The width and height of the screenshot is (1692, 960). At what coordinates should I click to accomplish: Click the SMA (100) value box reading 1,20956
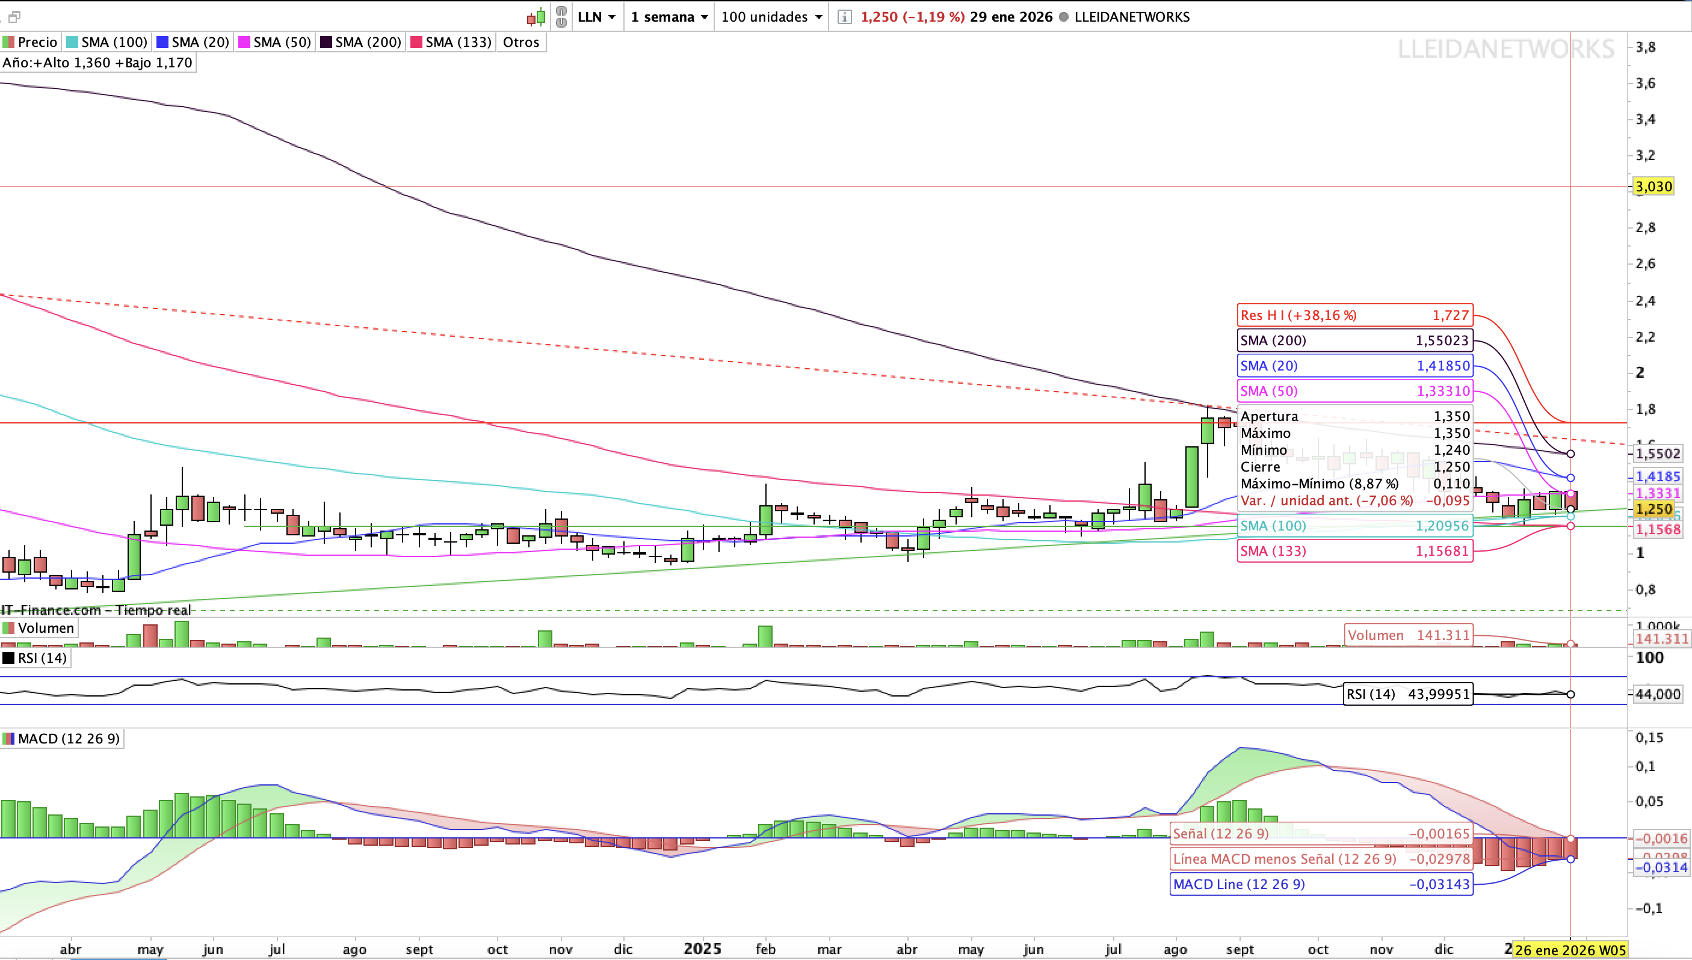coord(1354,526)
